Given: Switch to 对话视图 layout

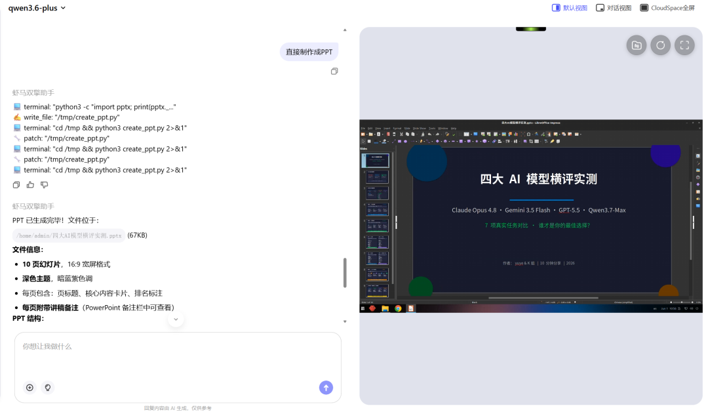Looking at the screenshot, I should tap(614, 8).
